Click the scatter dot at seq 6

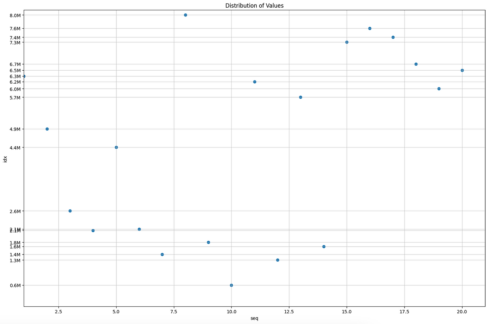[139, 229]
